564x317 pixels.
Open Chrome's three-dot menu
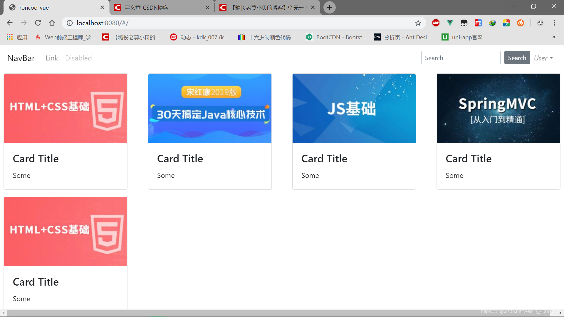[554, 23]
